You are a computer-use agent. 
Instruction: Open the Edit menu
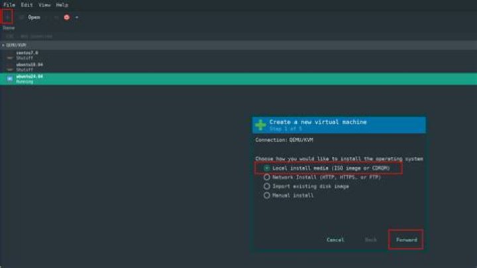pos(26,5)
